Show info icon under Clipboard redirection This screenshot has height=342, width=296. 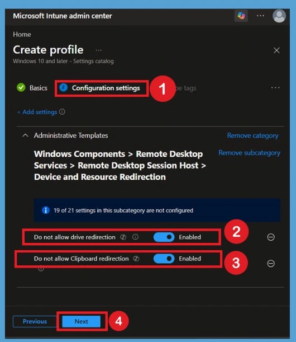click(41, 269)
